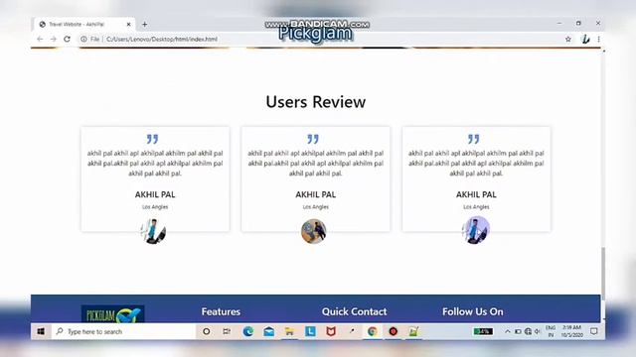
Task: Open McAfee red shield on taskbar
Action: pyautogui.click(x=331, y=331)
